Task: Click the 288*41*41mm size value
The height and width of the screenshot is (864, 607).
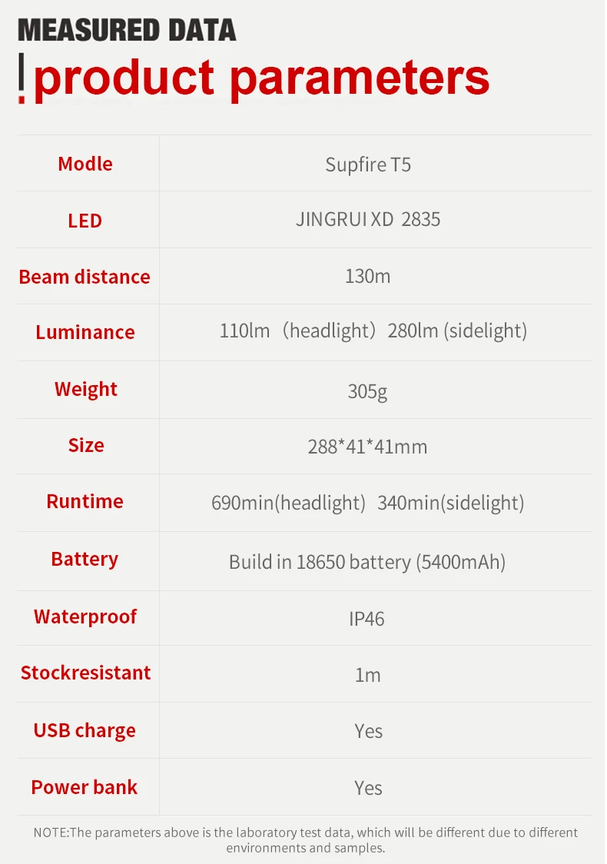Action: (x=368, y=447)
